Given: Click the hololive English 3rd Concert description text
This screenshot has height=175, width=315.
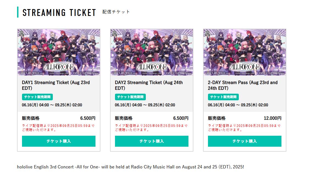Looking at the screenshot, I should coord(130,167).
